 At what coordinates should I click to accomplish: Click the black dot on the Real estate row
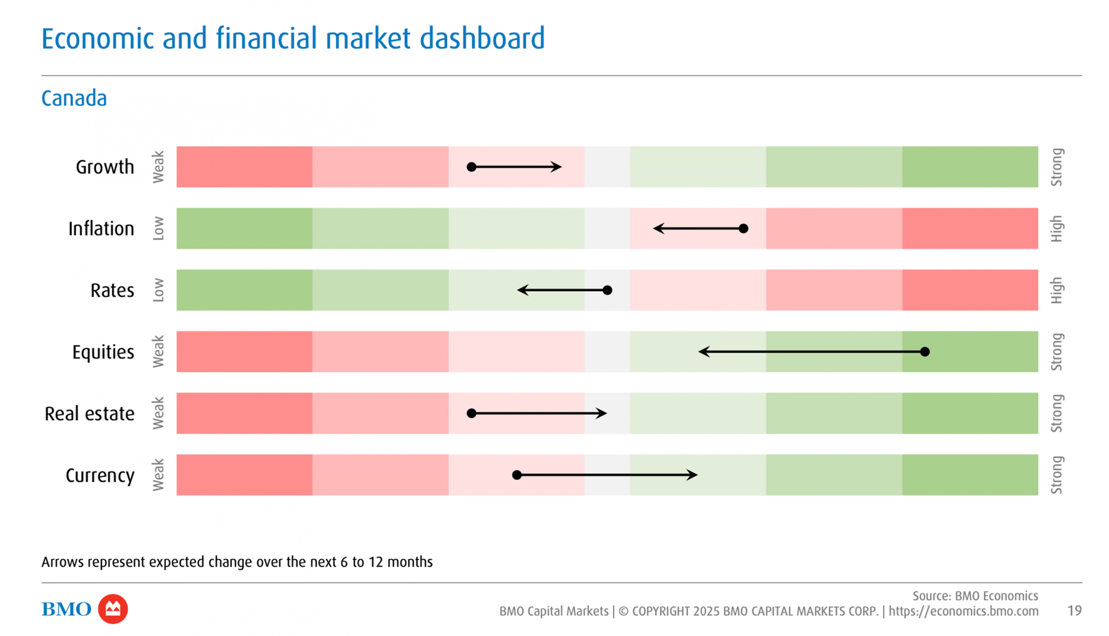[471, 413]
